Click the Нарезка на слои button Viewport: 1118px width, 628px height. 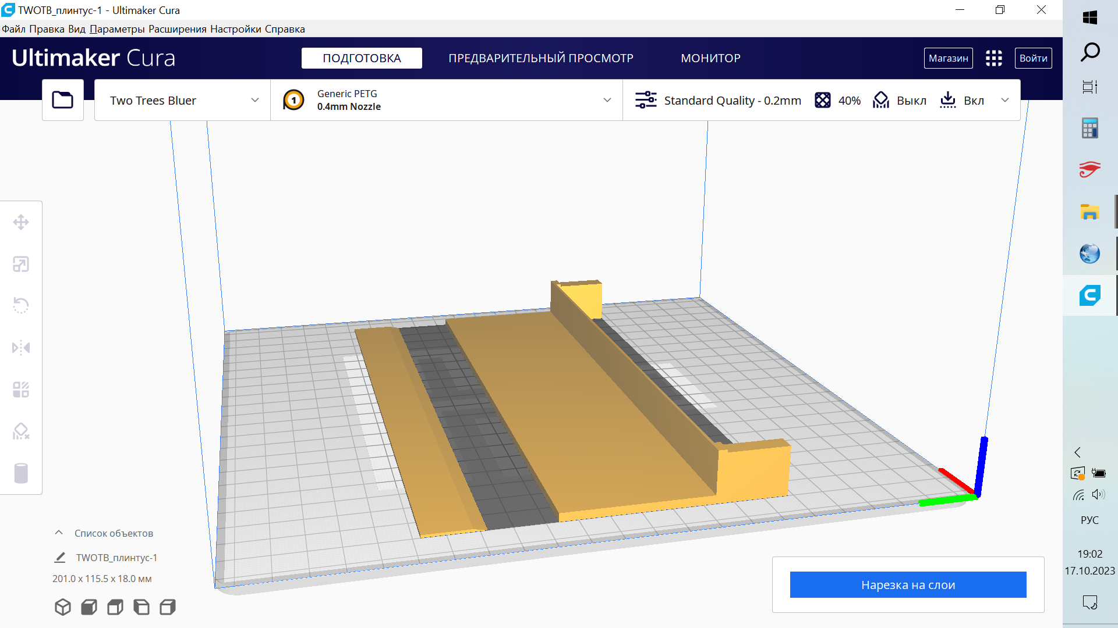pos(908,584)
